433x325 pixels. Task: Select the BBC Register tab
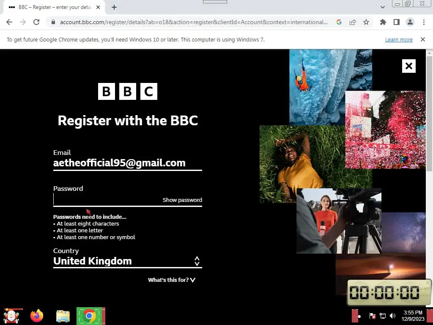[54, 8]
